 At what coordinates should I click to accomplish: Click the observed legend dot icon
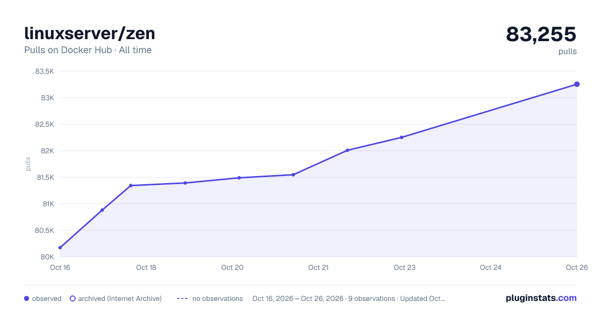[x=27, y=298]
